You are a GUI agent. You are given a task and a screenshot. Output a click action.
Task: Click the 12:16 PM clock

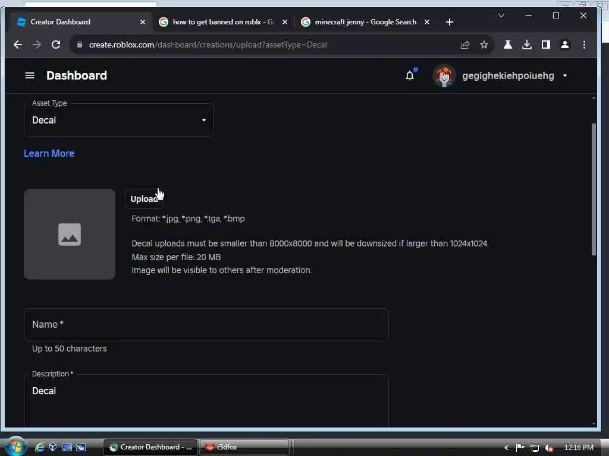point(578,448)
